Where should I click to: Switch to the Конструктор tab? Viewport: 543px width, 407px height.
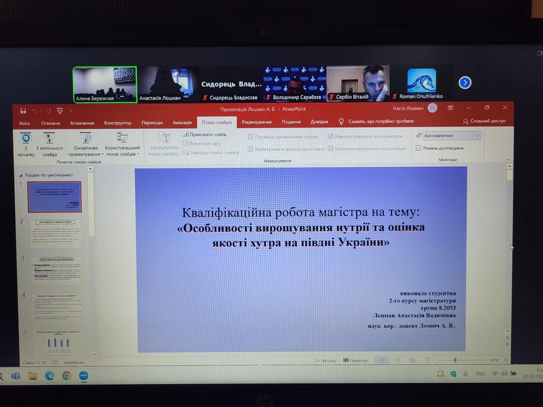118,123
